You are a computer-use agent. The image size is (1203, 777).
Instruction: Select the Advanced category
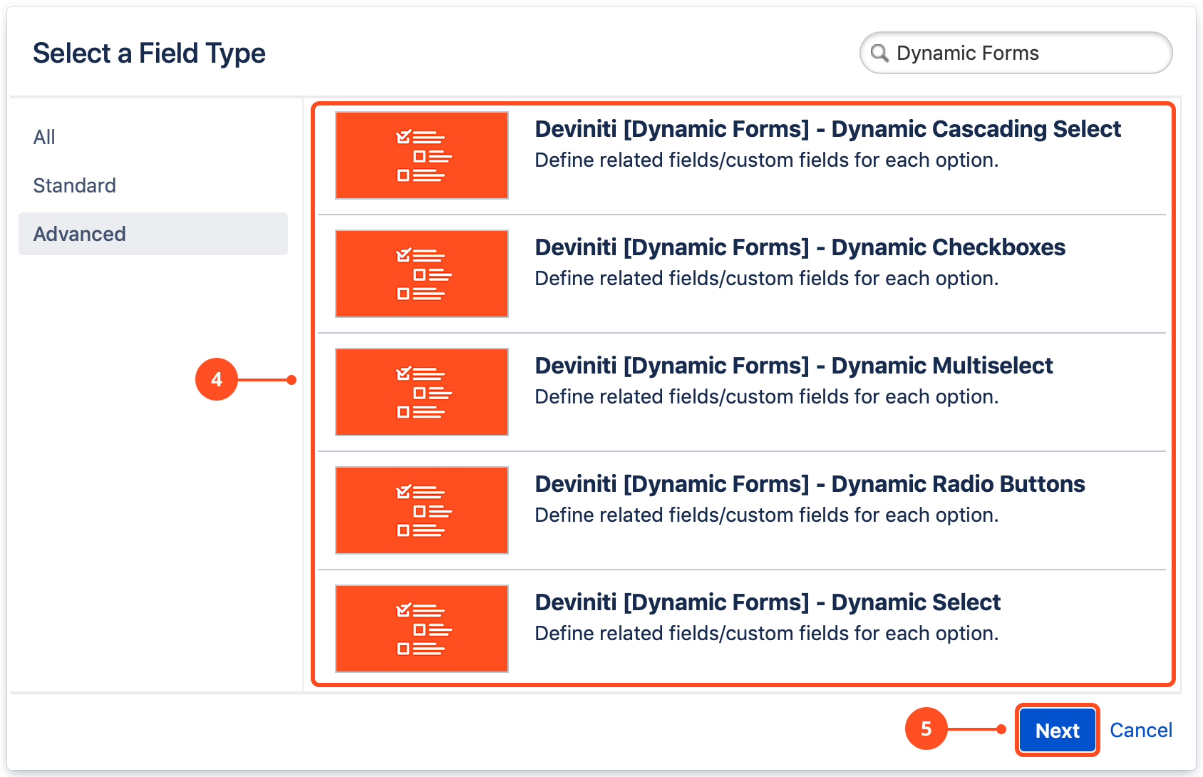[80, 234]
